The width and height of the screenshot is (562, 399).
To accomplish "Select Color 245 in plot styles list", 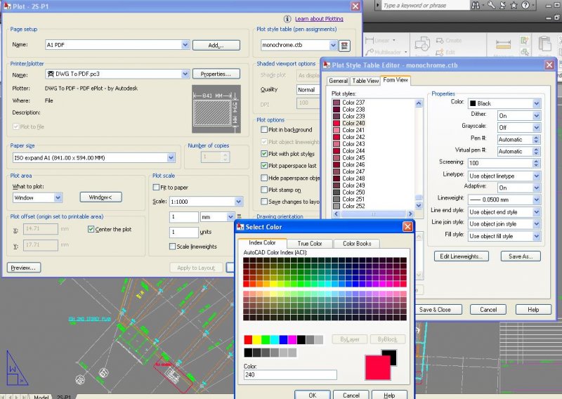I will [353, 157].
